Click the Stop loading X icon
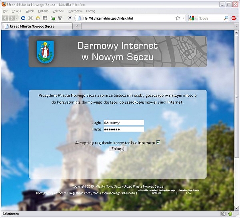 click(30, 18)
